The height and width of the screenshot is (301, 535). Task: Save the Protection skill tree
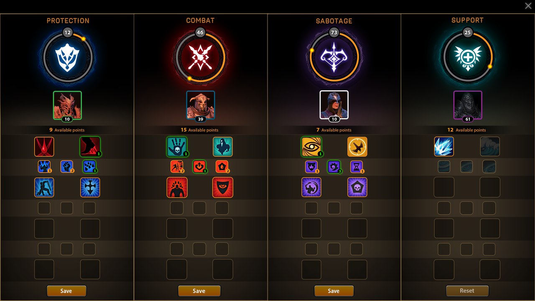(66, 291)
